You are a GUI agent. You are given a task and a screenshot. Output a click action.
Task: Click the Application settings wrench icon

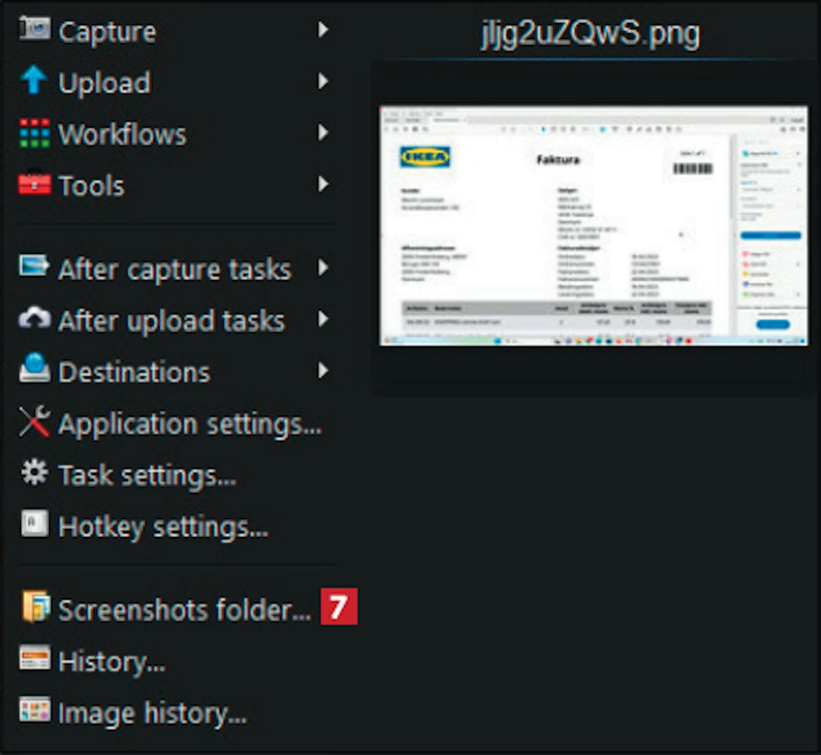click(34, 422)
